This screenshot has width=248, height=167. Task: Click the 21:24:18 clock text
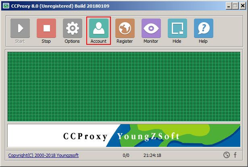pyautogui.click(x=152, y=155)
